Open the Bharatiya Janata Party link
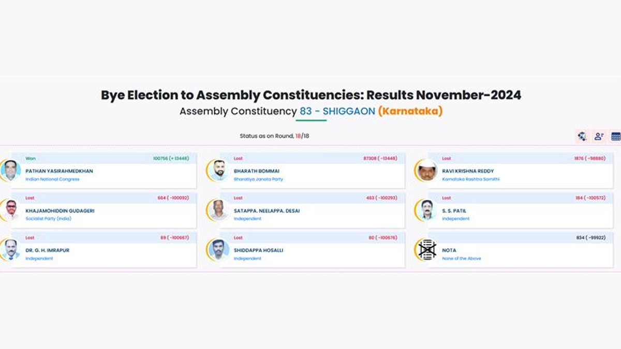This screenshot has height=349, width=621. [258, 179]
